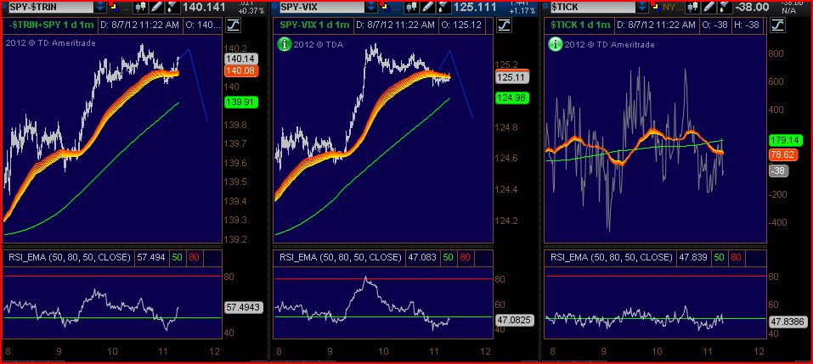Click the orange 140.08 price bubble
This screenshot has width=813, height=364.
tap(241, 71)
